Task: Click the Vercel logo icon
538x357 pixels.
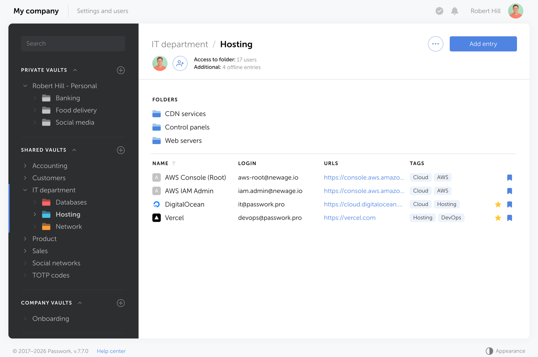Action: click(x=157, y=218)
